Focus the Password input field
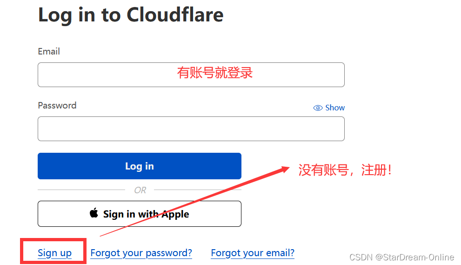 (x=191, y=129)
